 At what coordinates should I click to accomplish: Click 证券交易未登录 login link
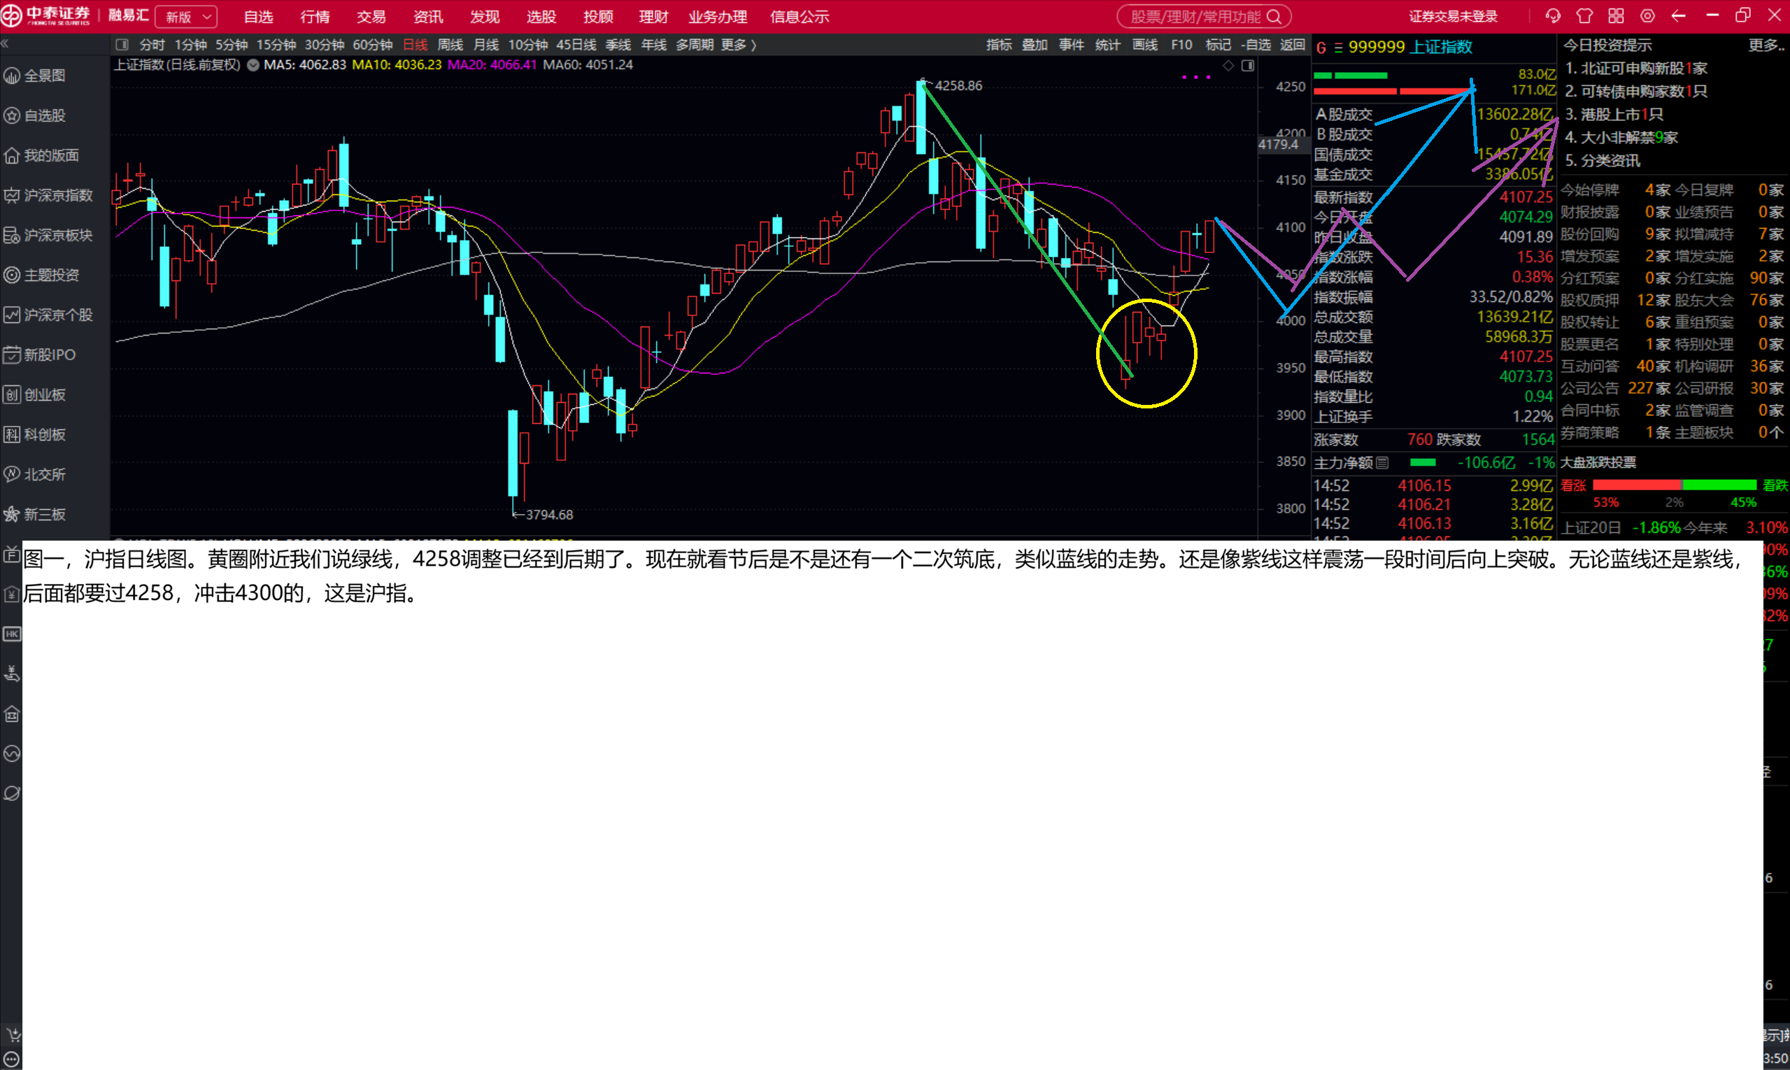click(1454, 17)
